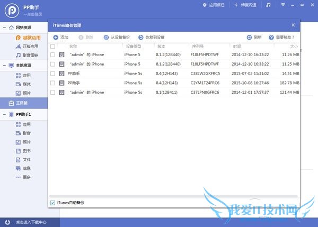Select the 工具箱 sidebar tab
The width and height of the screenshot is (318, 227).
(24, 103)
